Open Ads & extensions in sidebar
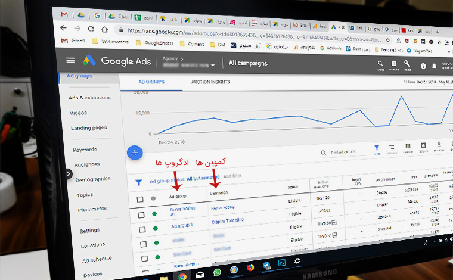Viewport: 453px width, 280px height. click(89, 98)
